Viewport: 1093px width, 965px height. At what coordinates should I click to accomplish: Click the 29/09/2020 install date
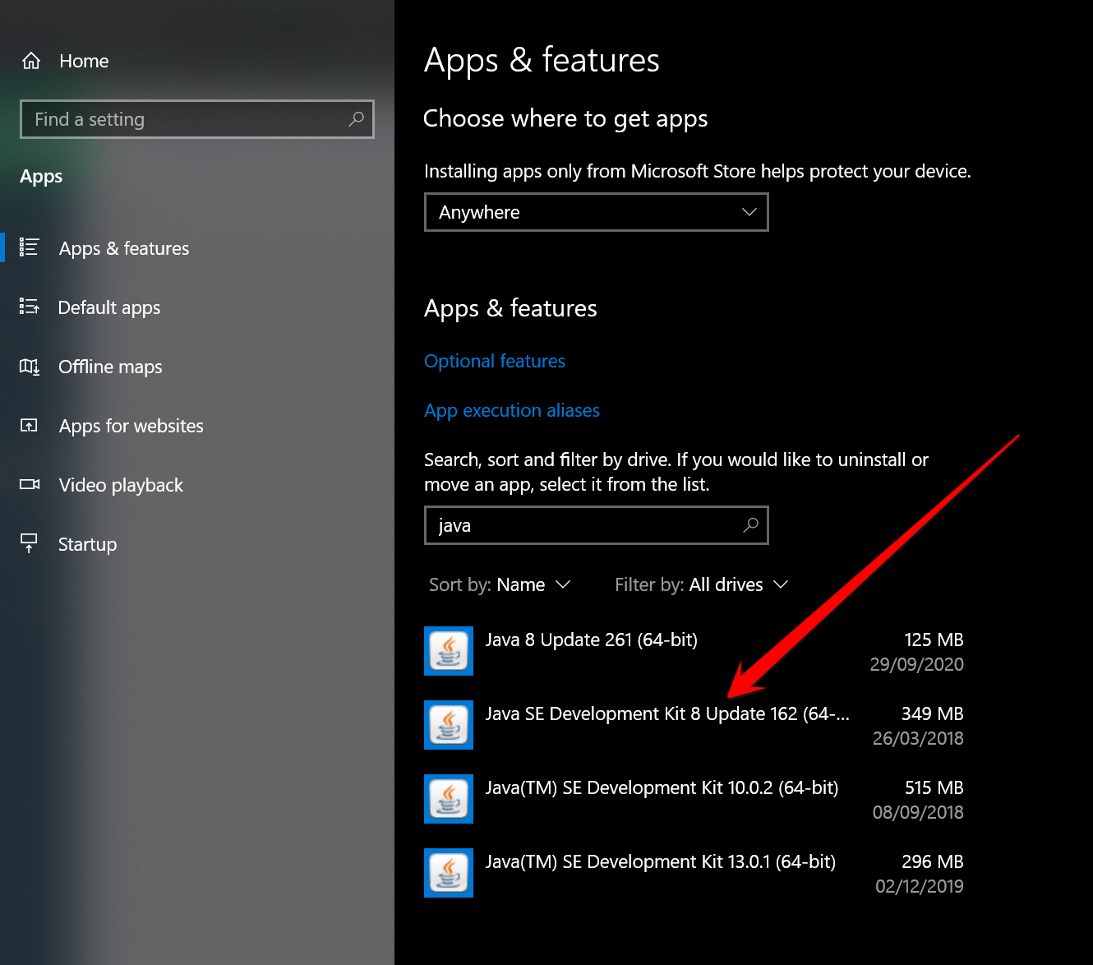coord(917,664)
